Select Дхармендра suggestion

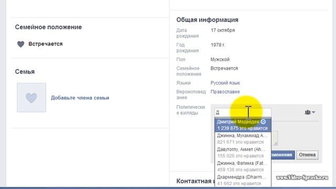pyautogui.click(x=243, y=180)
